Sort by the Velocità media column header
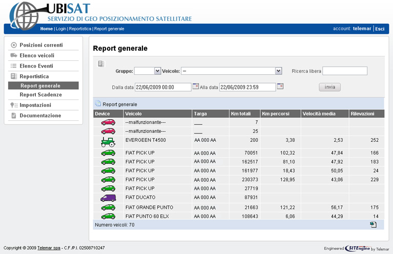 pos(325,114)
